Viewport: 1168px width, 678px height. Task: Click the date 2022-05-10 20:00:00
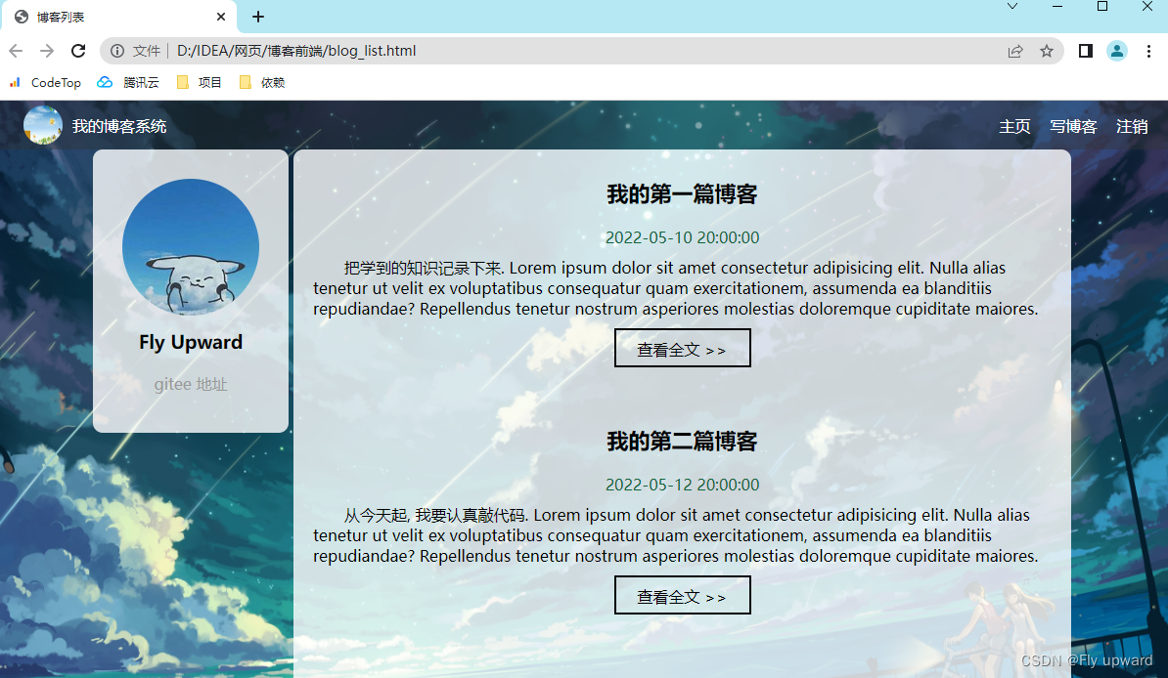682,237
